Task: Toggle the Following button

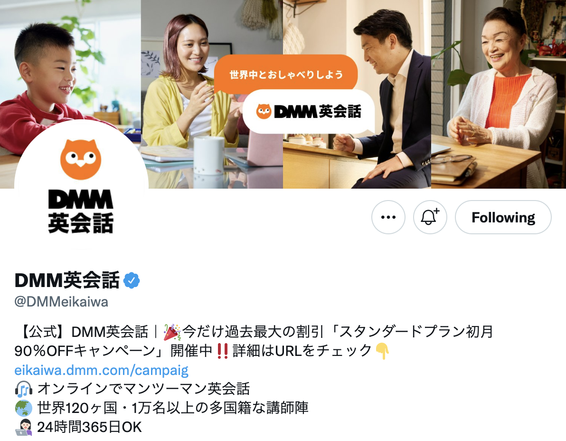Action: [x=503, y=217]
